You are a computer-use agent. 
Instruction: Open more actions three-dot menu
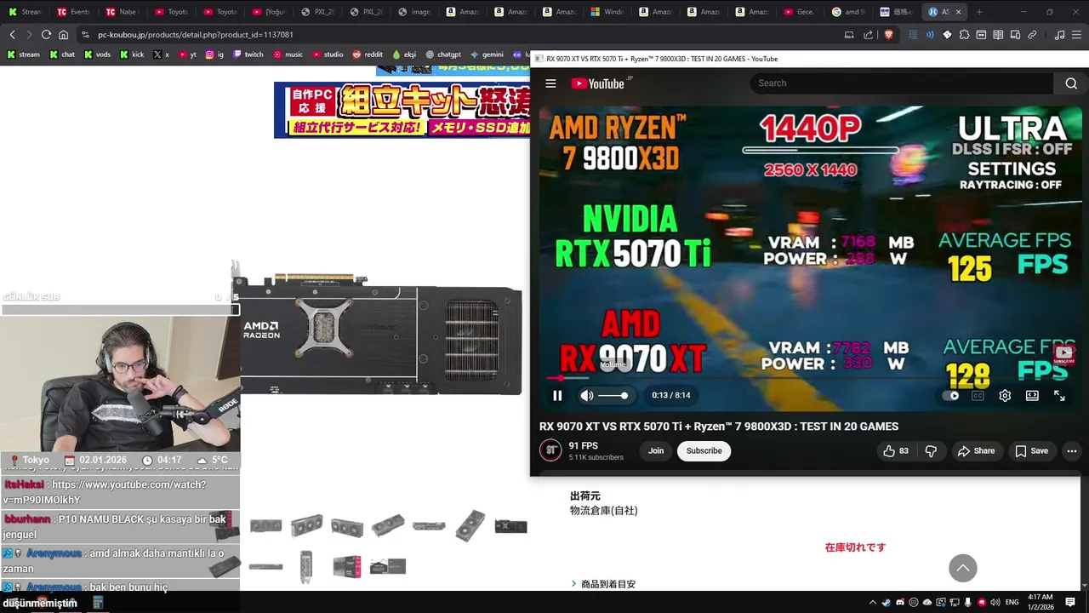1071,451
